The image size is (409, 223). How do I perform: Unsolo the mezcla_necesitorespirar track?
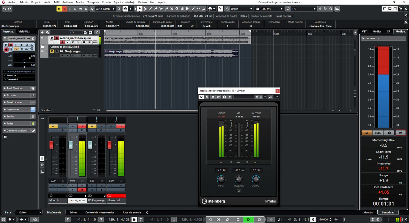[x=57, y=38]
